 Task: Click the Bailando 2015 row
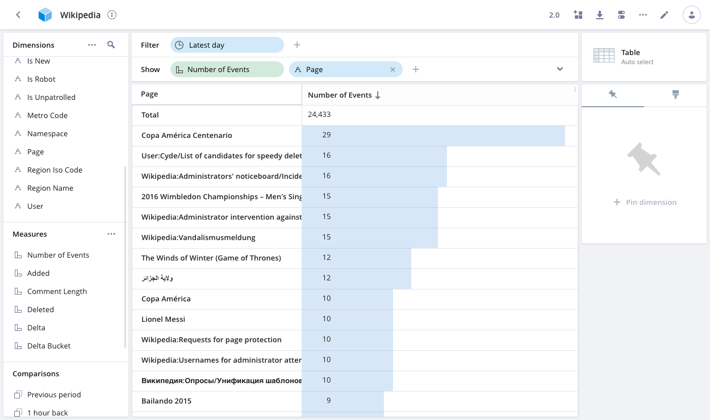click(x=355, y=401)
